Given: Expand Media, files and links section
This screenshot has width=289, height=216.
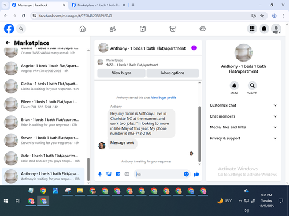Looking at the screenshot, I should click(243, 127).
